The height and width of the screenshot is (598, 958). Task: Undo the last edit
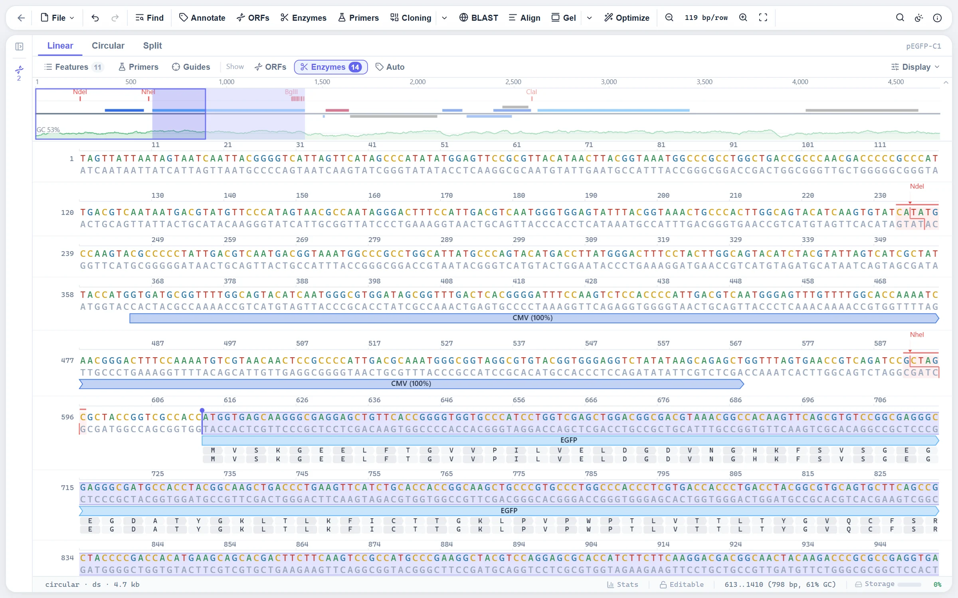(x=95, y=18)
